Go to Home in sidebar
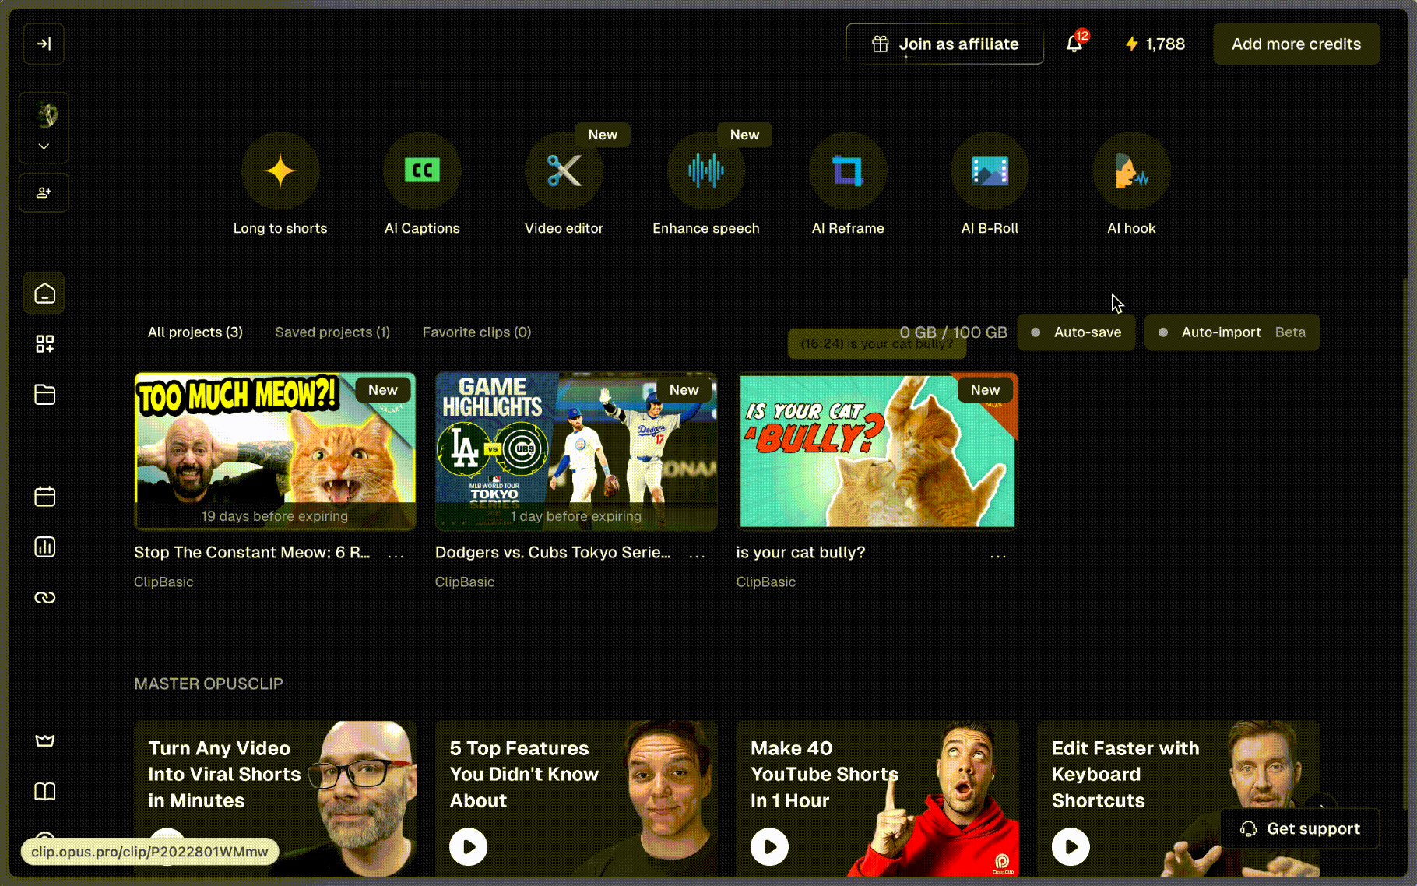 (x=44, y=294)
